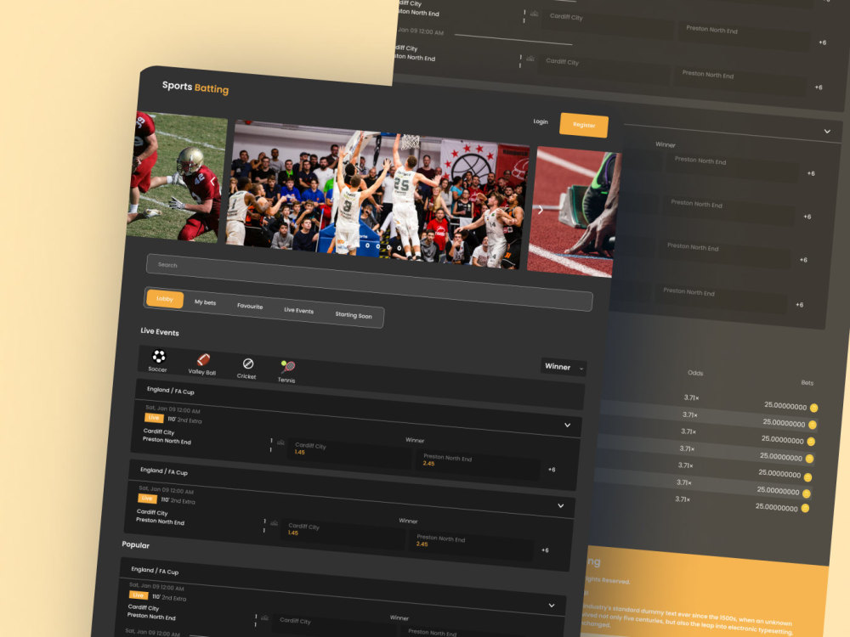850x637 pixels.
Task: Collapse the second England / FA Cup live match
Action: (560, 506)
